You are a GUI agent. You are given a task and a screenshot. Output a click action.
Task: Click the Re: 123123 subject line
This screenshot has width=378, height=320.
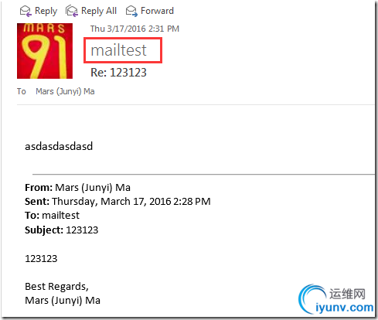118,73
